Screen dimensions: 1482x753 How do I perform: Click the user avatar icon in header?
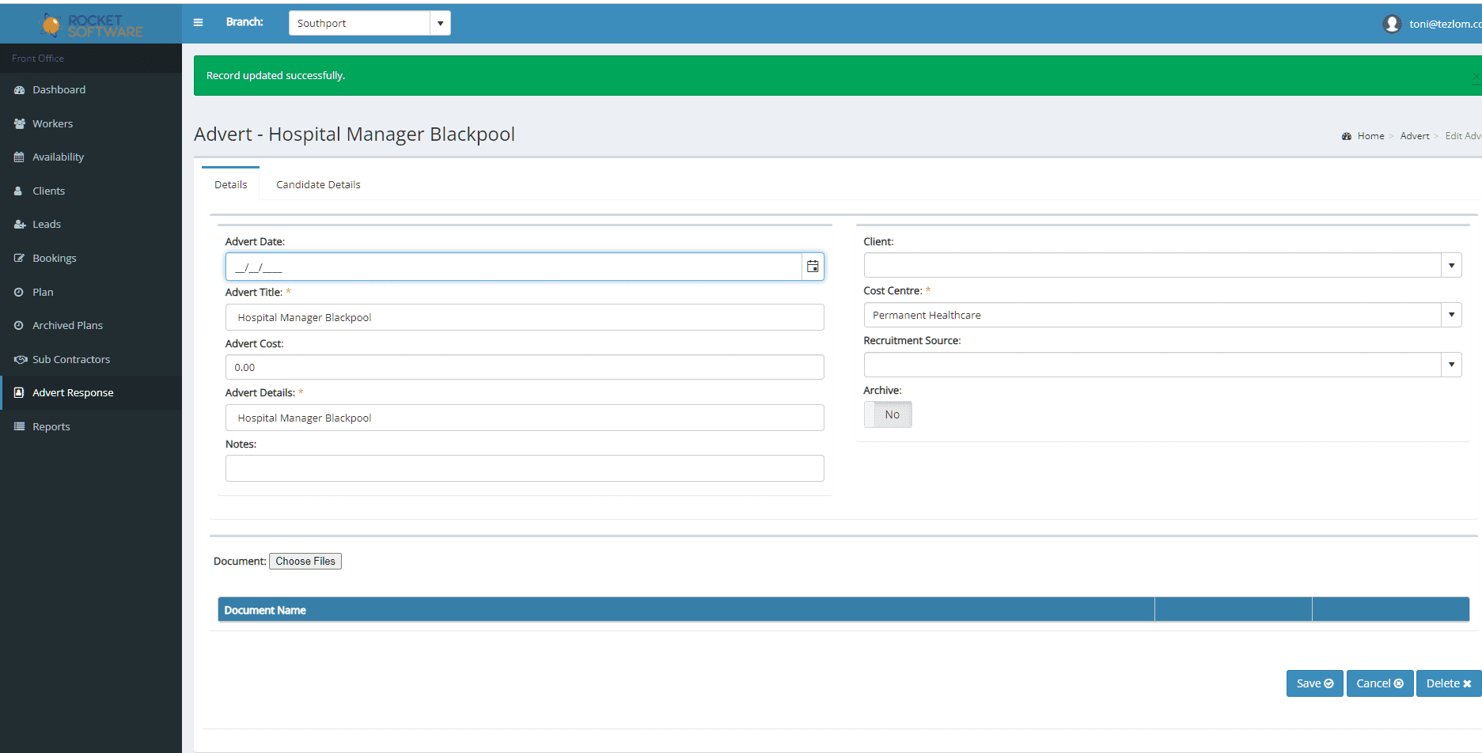pos(1392,24)
